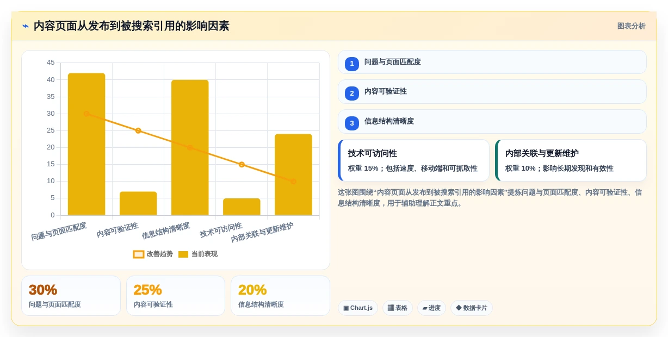Click the 30% stat card value
668x337 pixels.
coord(43,290)
